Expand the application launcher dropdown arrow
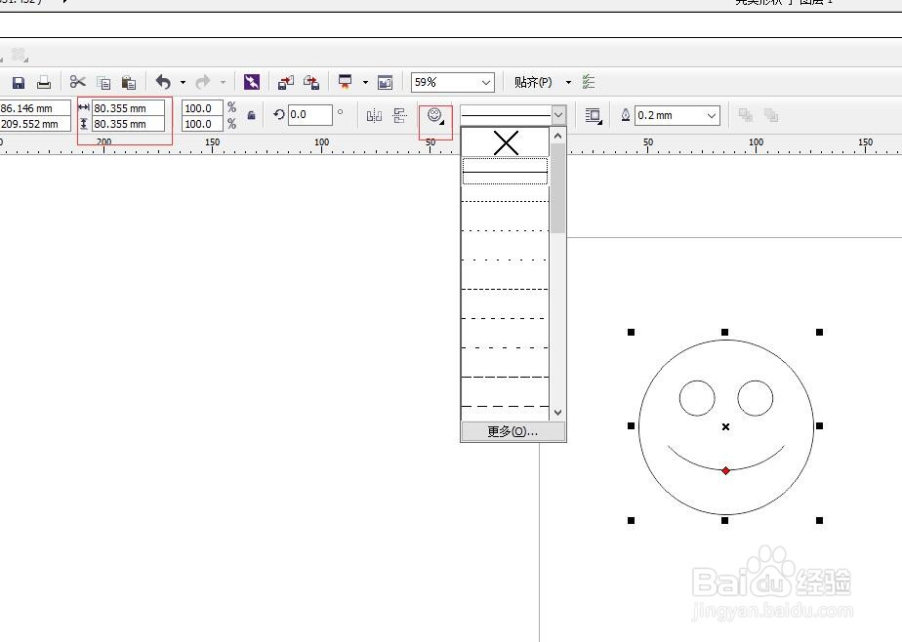Image resolution: width=902 pixels, height=642 pixels. [x=365, y=83]
